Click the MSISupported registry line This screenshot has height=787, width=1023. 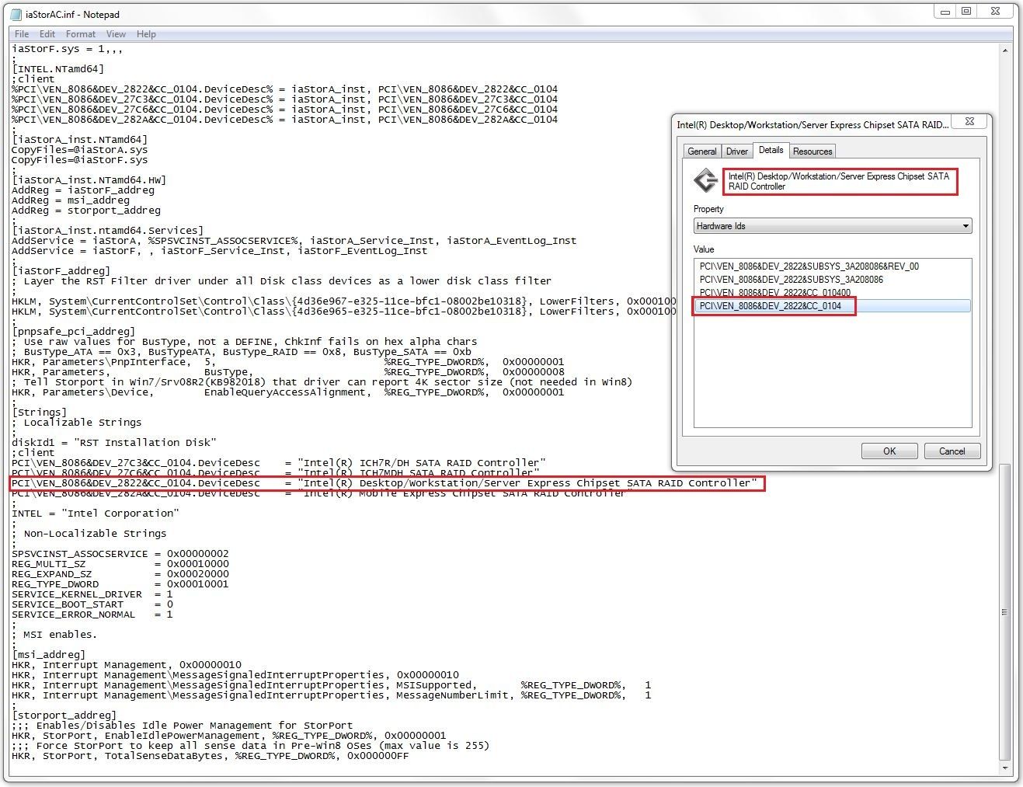pos(331,685)
